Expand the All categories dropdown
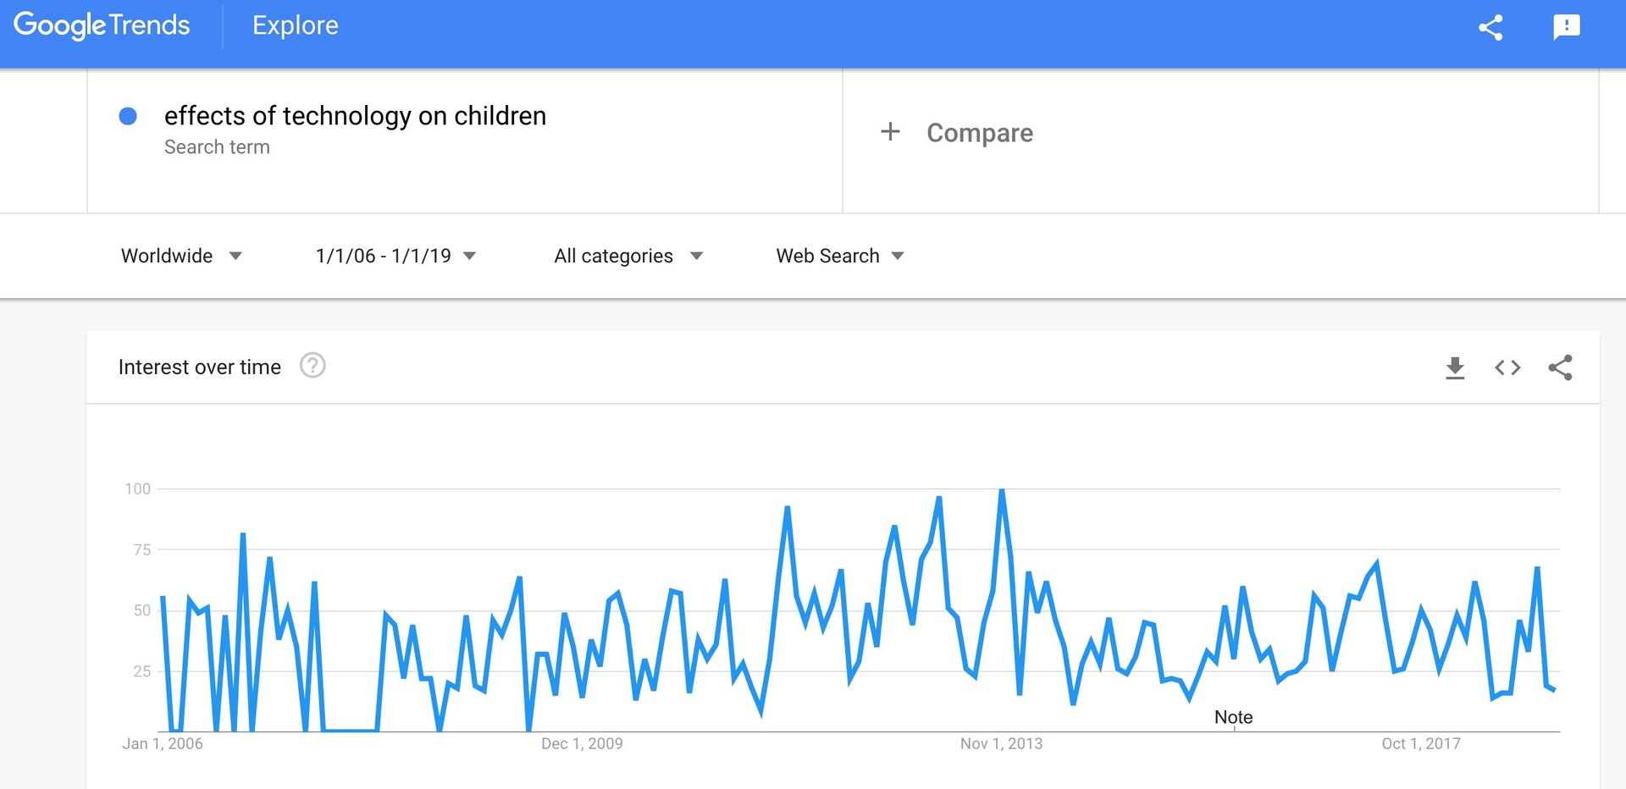1626x789 pixels. click(628, 256)
